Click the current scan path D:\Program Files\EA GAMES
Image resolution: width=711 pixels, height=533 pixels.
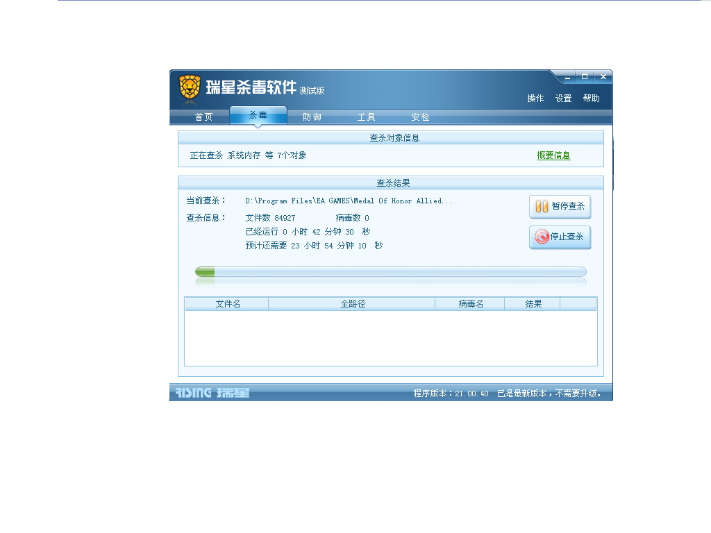[349, 201]
